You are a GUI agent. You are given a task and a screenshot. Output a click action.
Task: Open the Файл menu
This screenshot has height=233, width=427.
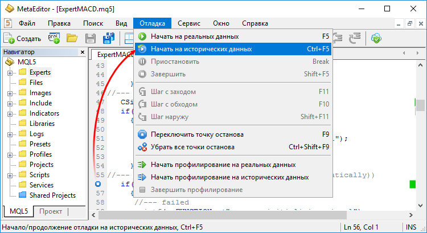[x=27, y=23]
